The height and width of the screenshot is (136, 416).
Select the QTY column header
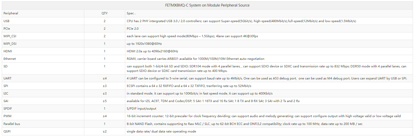[x=105, y=13]
